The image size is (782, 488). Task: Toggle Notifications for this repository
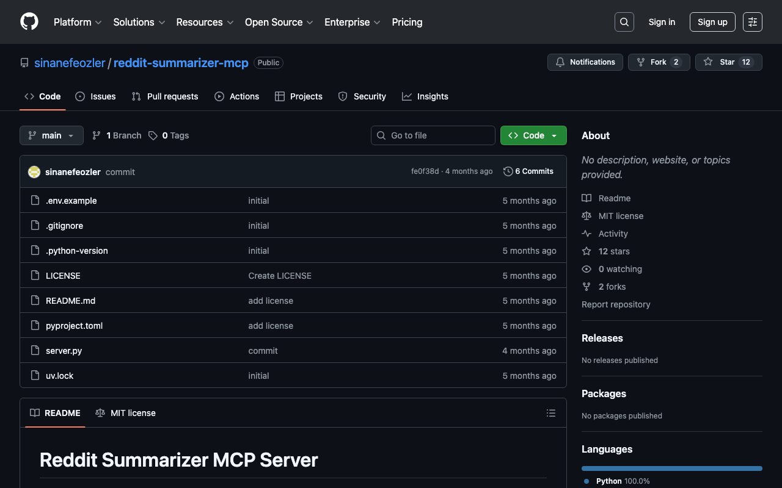(x=585, y=62)
